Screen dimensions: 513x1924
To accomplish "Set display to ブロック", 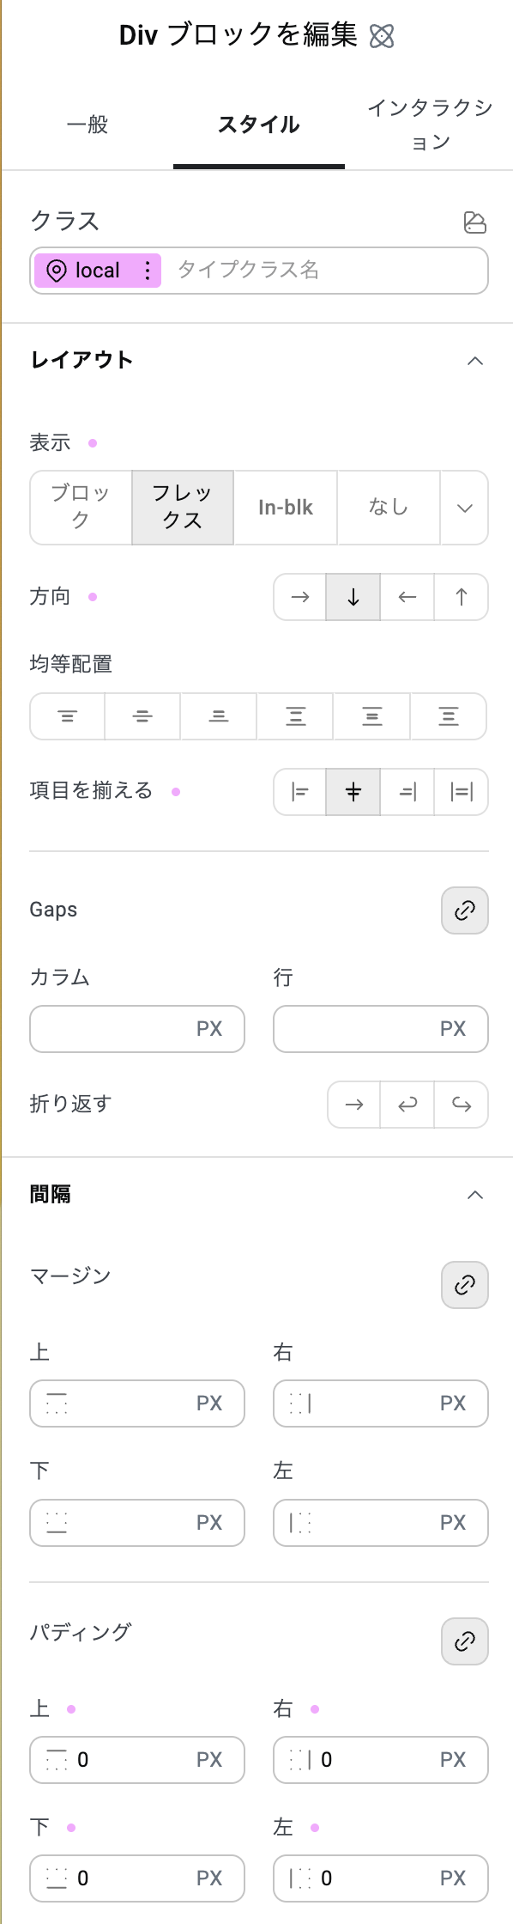I will [x=79, y=508].
